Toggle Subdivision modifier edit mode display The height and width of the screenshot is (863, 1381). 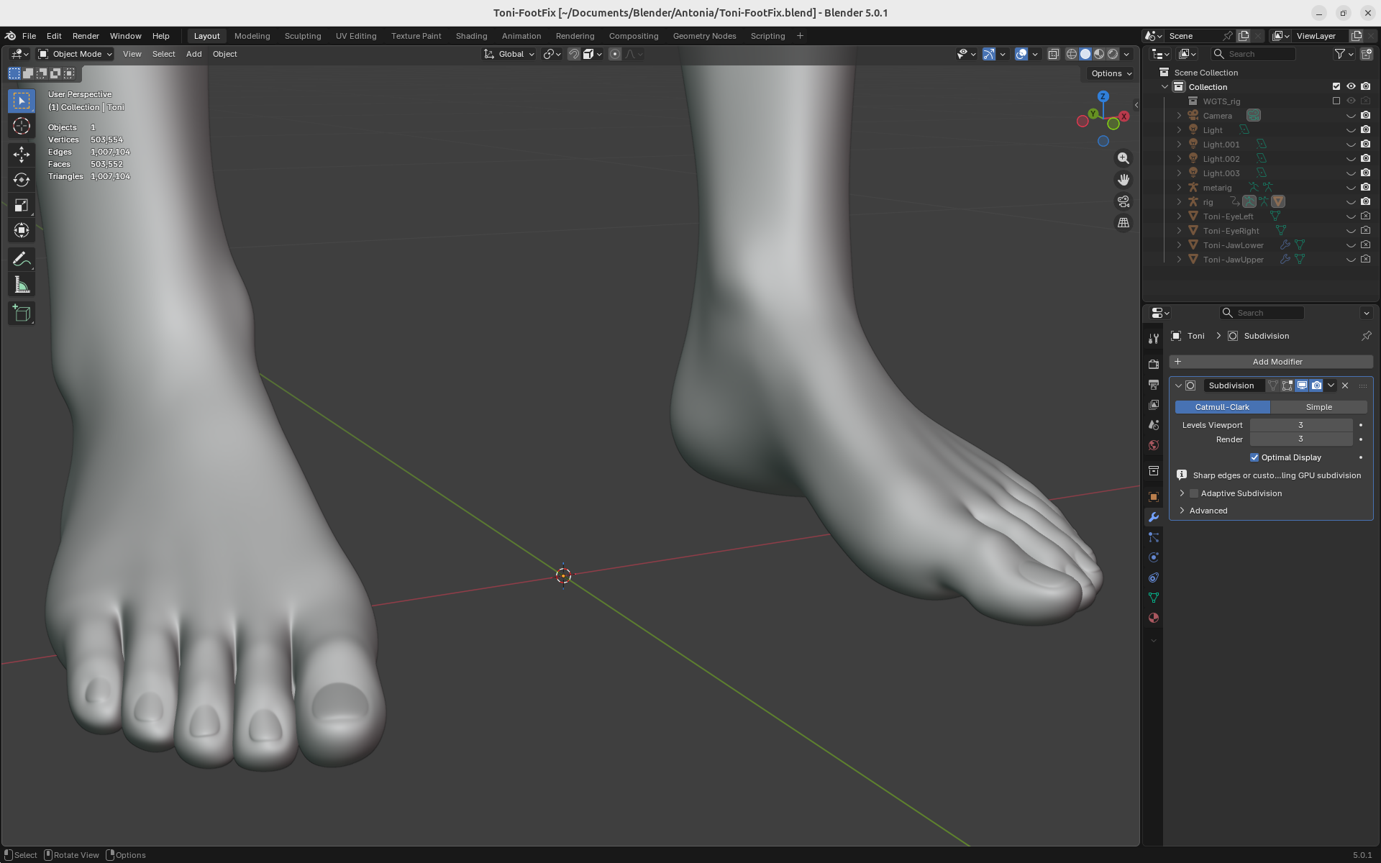tap(1287, 385)
